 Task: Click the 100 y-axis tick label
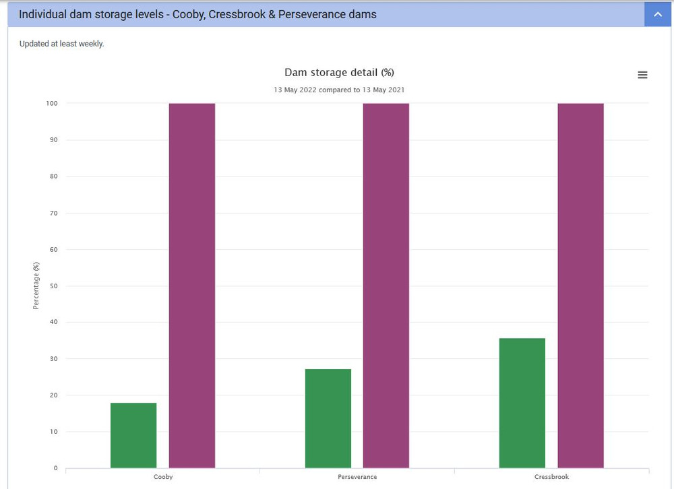(x=52, y=104)
